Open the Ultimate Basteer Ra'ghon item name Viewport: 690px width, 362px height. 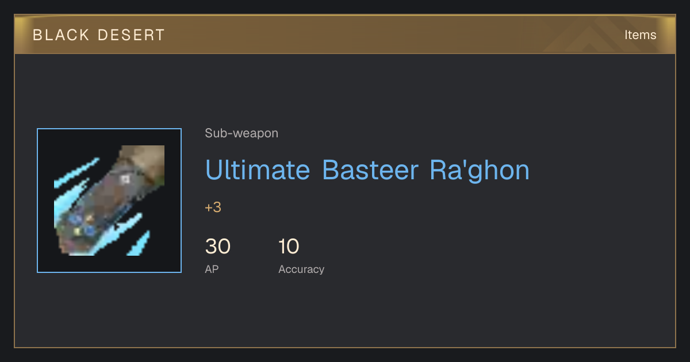point(367,170)
